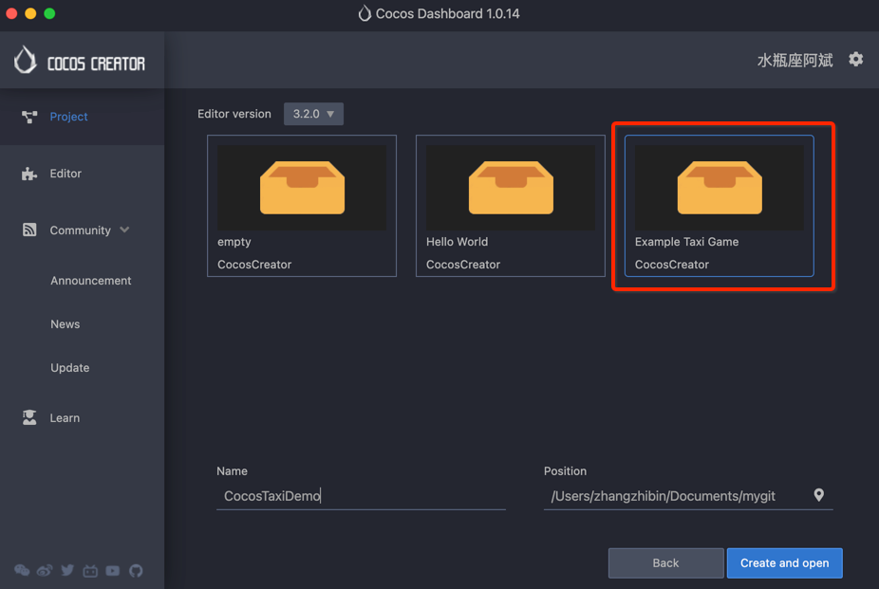
Task: Click the project Name input field
Action: click(361, 494)
